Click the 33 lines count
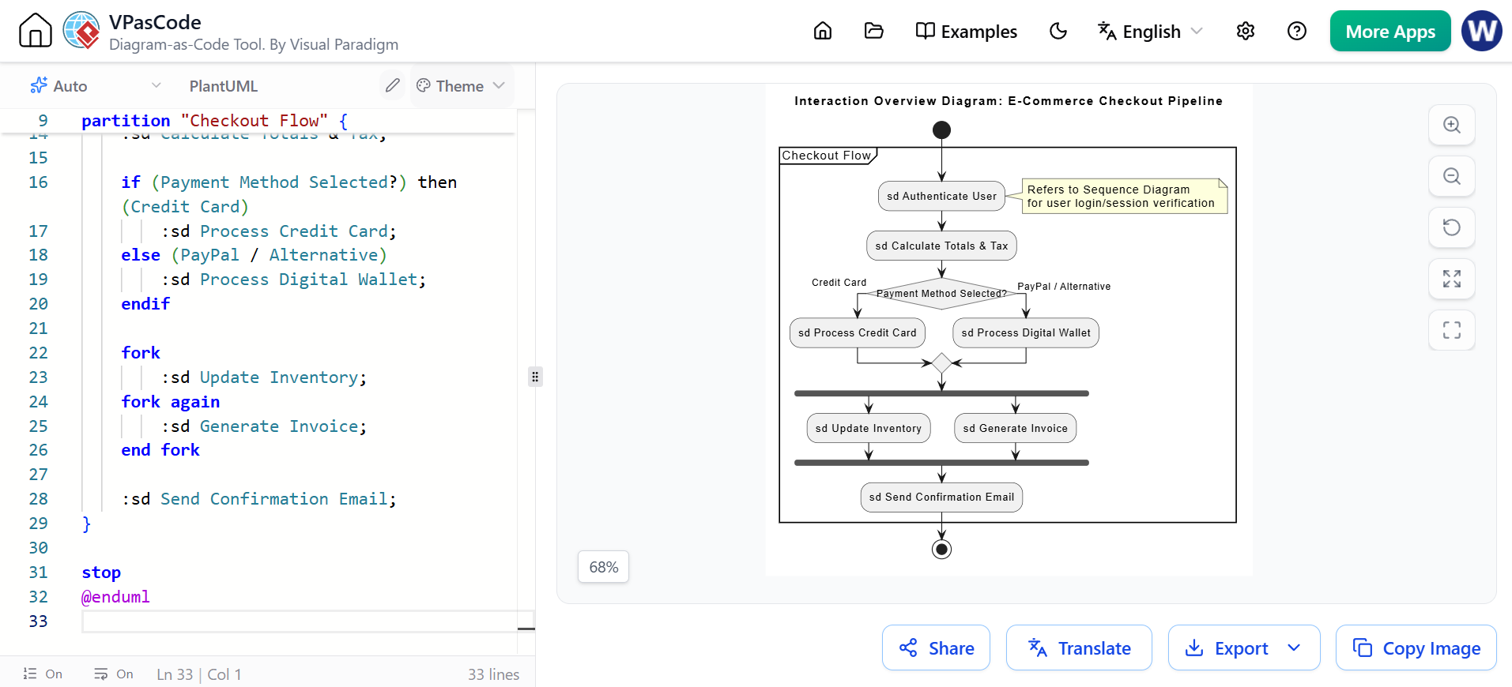The height and width of the screenshot is (687, 1512). tap(493, 674)
